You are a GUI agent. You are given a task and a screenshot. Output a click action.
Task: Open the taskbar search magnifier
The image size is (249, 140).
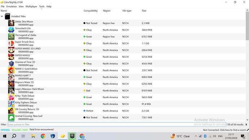click(x=14, y=136)
